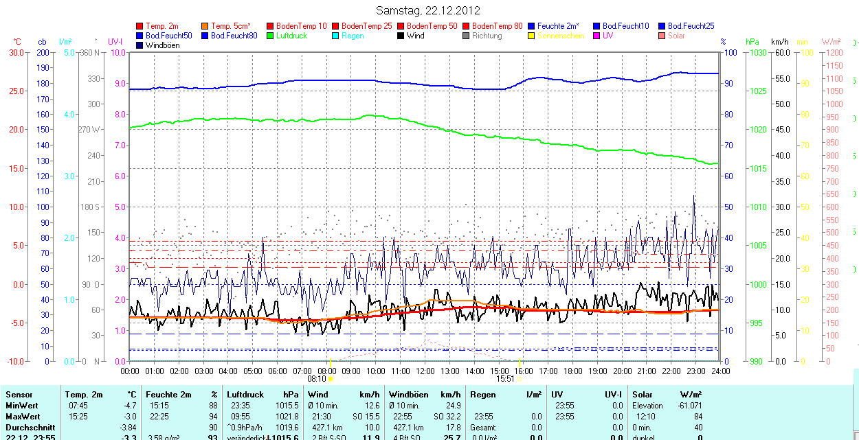Screen dimensions: 859x440
Task: Click the chart title Samstag, 22.12.2012
Action: coord(428,10)
